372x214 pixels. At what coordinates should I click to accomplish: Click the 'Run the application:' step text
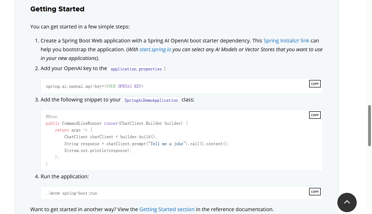click(65, 177)
